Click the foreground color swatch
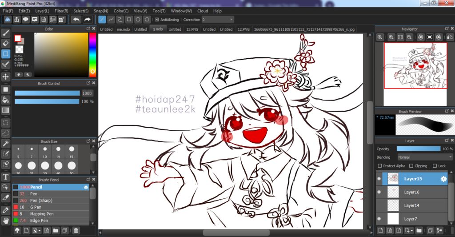The image size is (455, 237). click(x=18, y=38)
